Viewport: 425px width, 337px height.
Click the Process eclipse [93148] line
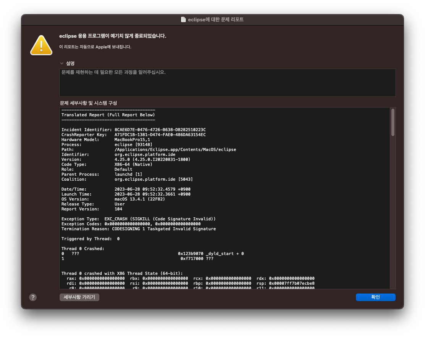point(107,144)
